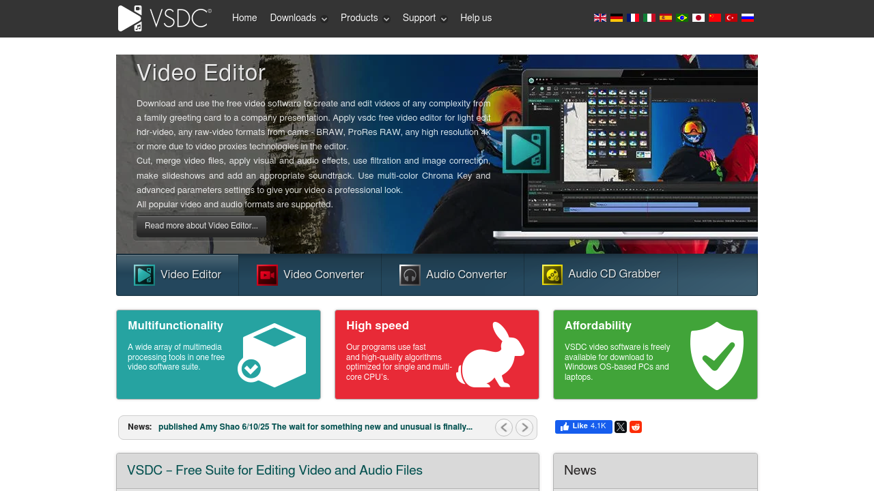Click Read more about Video Editor button
This screenshot has width=874, height=491.
pos(201,226)
